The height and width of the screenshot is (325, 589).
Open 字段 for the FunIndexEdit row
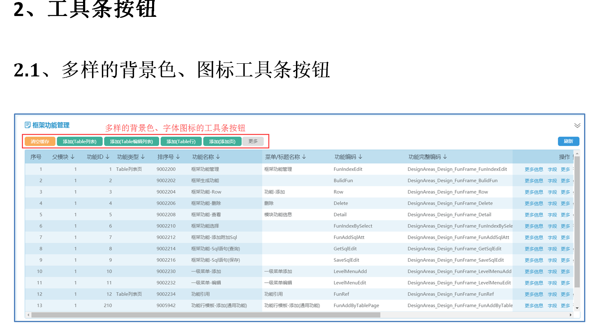552,169
